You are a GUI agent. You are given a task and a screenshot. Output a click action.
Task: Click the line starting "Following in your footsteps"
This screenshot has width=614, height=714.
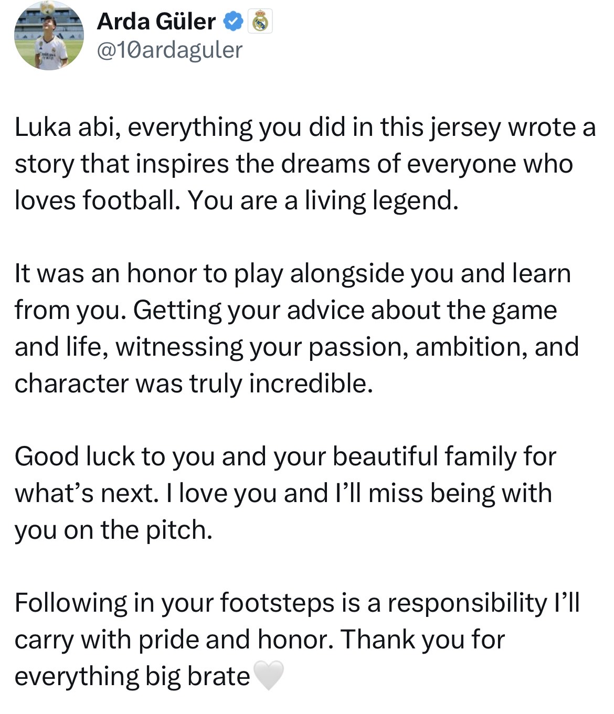(x=297, y=602)
